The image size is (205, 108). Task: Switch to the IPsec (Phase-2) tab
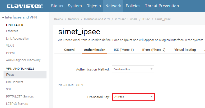154,50
